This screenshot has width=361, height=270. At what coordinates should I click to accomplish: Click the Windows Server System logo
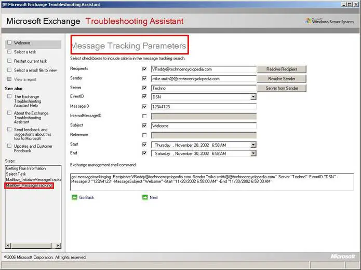329,21
